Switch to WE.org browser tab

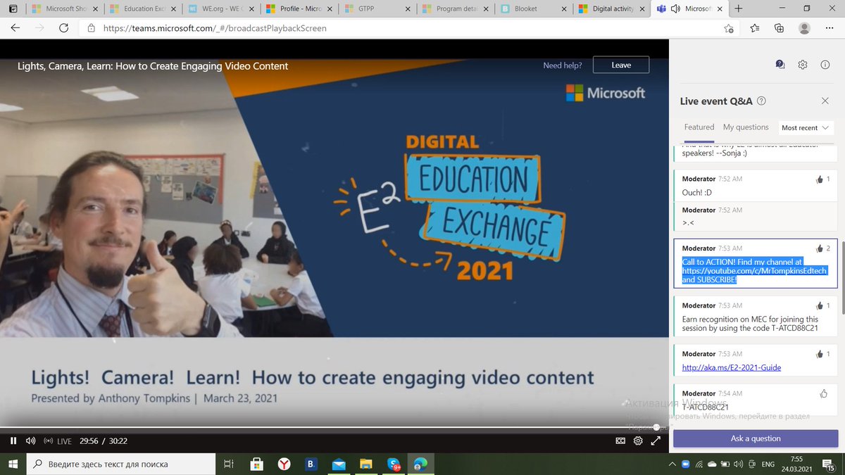(221, 8)
